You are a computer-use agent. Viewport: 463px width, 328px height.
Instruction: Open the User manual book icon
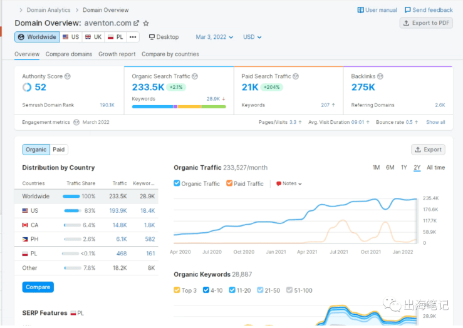[x=360, y=10]
